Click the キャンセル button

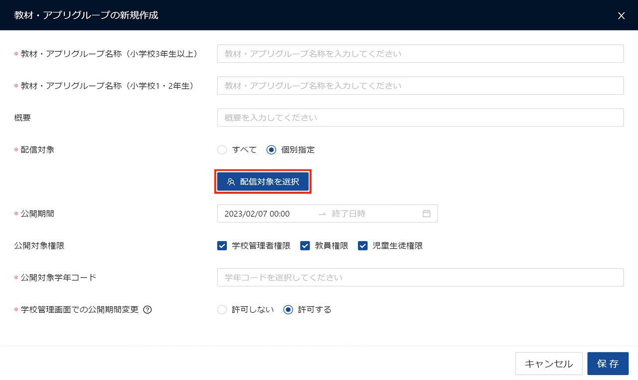click(549, 364)
